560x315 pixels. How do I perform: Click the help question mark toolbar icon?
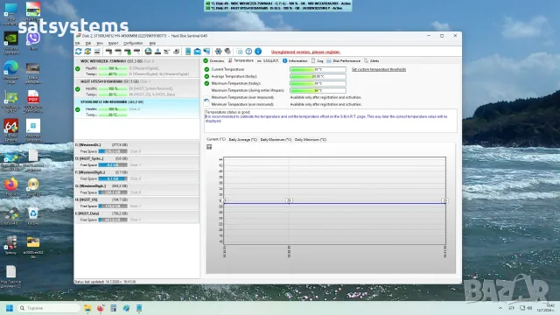tap(248, 52)
